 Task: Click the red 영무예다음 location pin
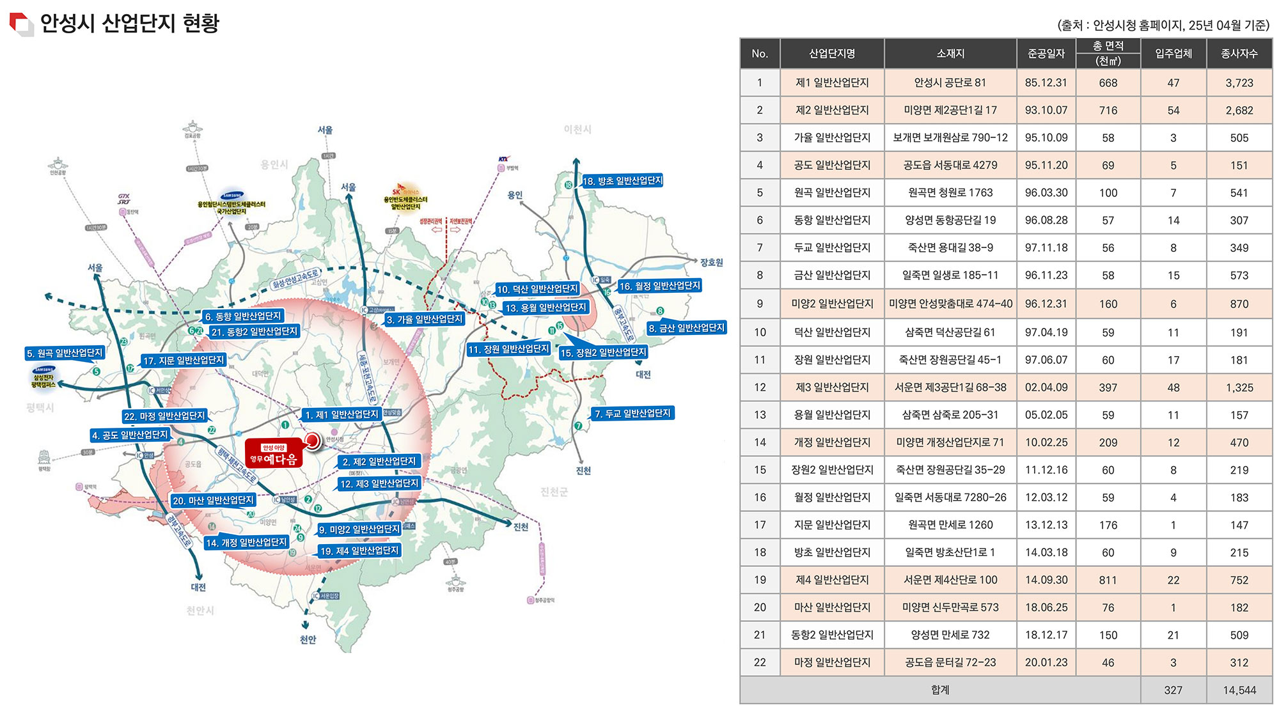[312, 440]
